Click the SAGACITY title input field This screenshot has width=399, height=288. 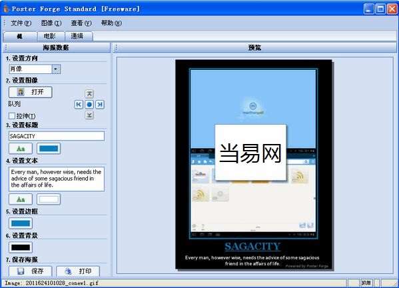tap(57, 136)
